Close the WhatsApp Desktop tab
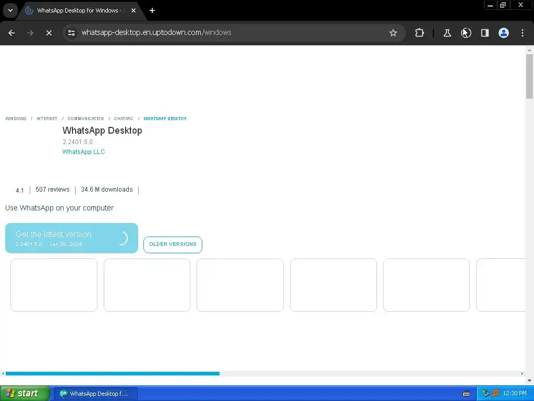This screenshot has width=534, height=401. click(133, 10)
